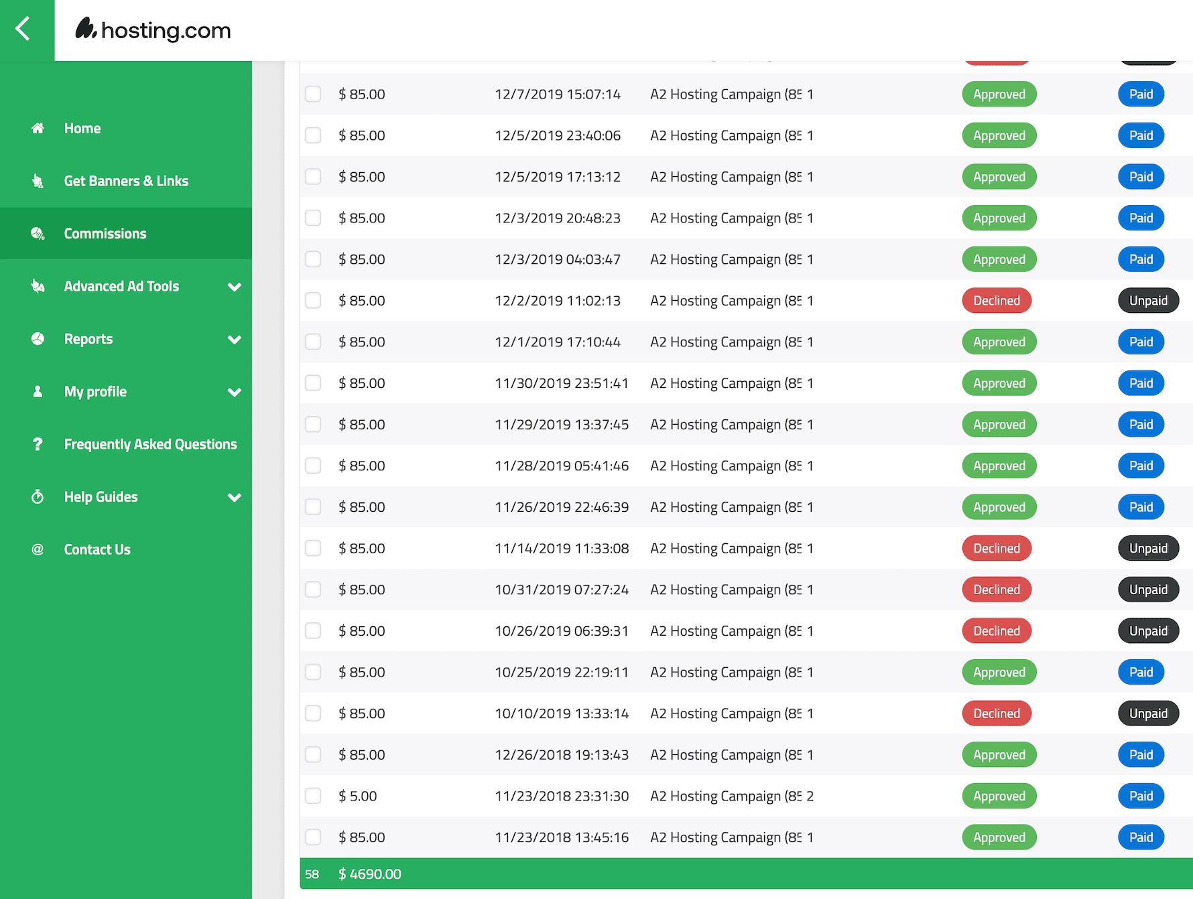Click the date 12/3/2019 20:48:23
Screen dimensions: 1193x899
[x=558, y=218]
